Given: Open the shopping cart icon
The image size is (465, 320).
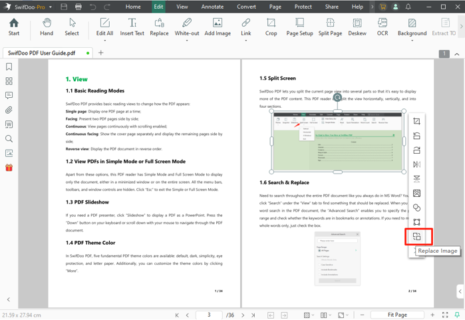Looking at the screenshot, I should (383, 7).
